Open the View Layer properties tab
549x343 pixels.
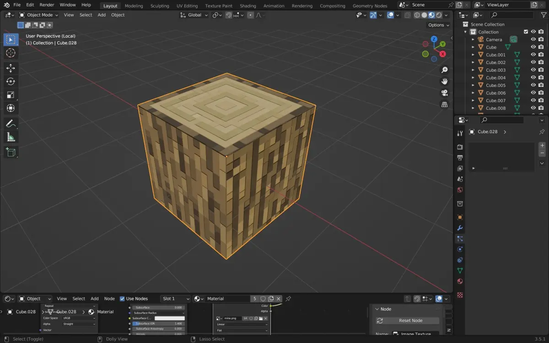pyautogui.click(x=460, y=168)
